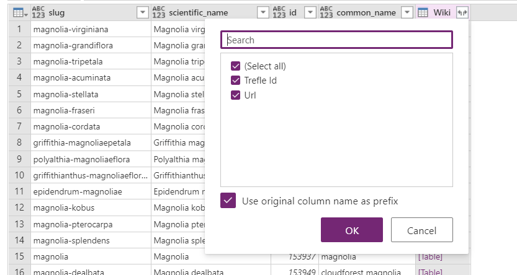This screenshot has width=517, height=275.
Task: Click the data type icon on the slug column
Action: point(39,12)
